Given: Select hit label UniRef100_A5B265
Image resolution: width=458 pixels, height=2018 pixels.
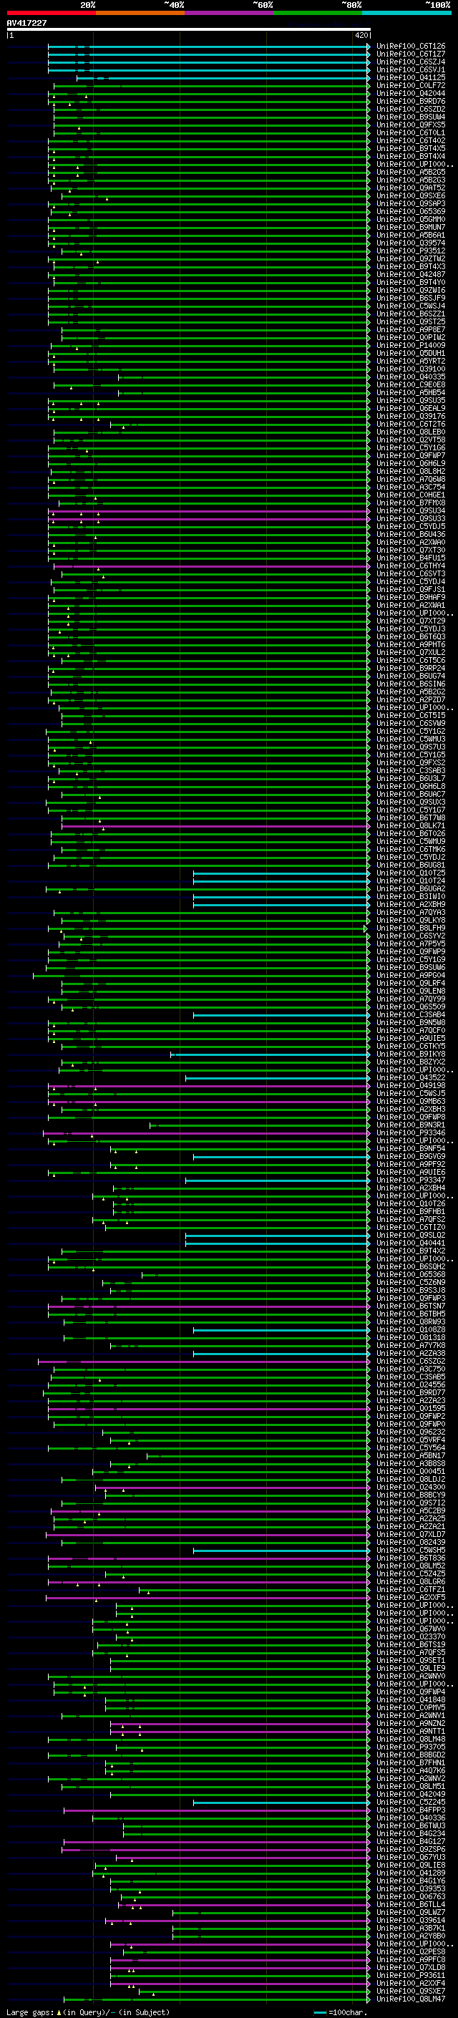Looking at the screenshot, I should (410, 173).
